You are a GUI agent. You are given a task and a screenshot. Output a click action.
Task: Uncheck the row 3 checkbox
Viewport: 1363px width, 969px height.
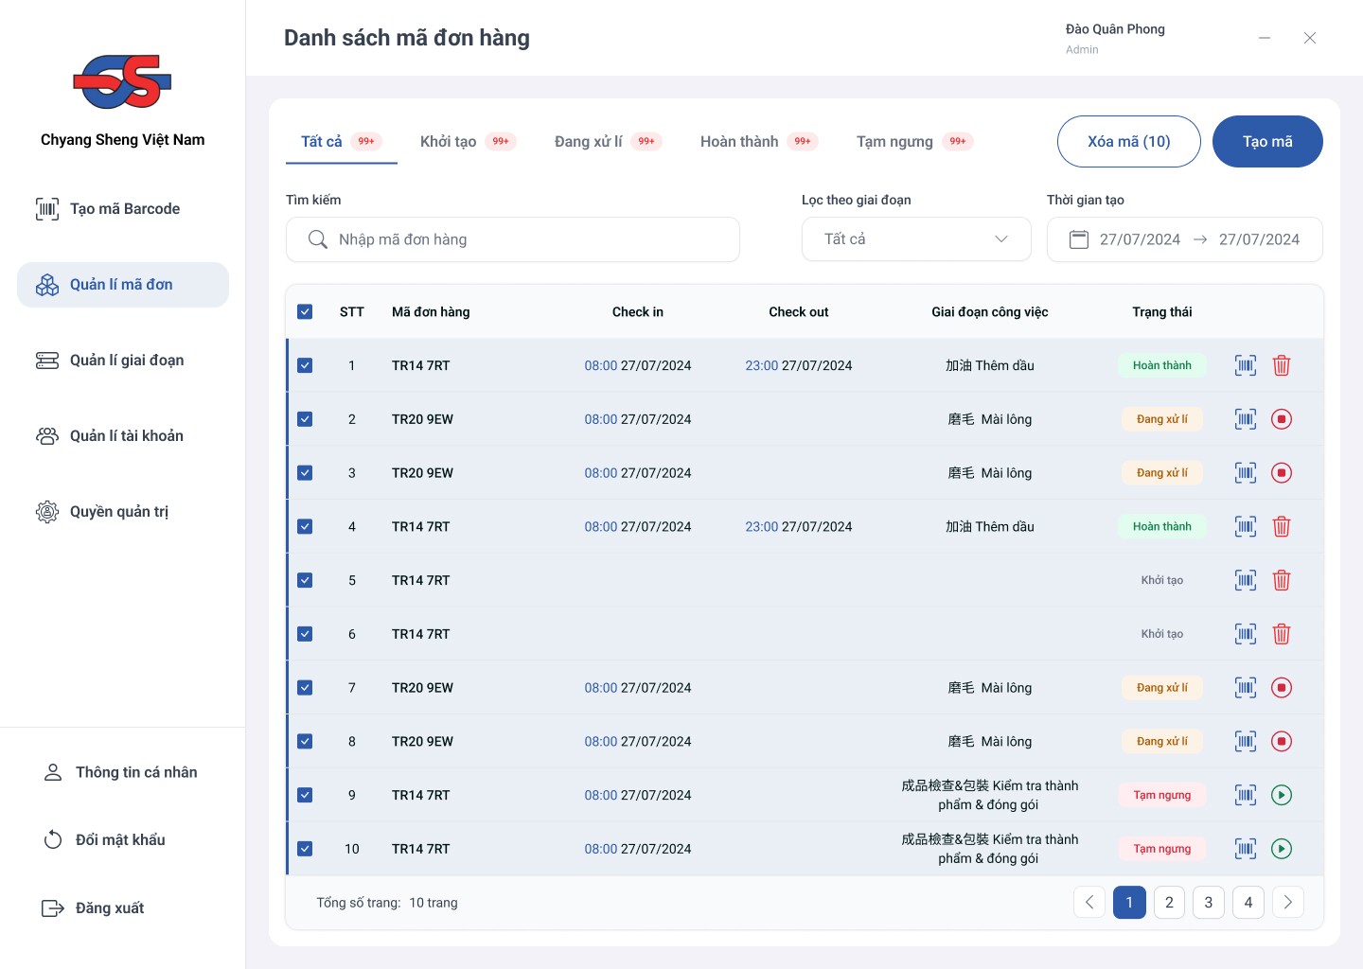point(305,473)
